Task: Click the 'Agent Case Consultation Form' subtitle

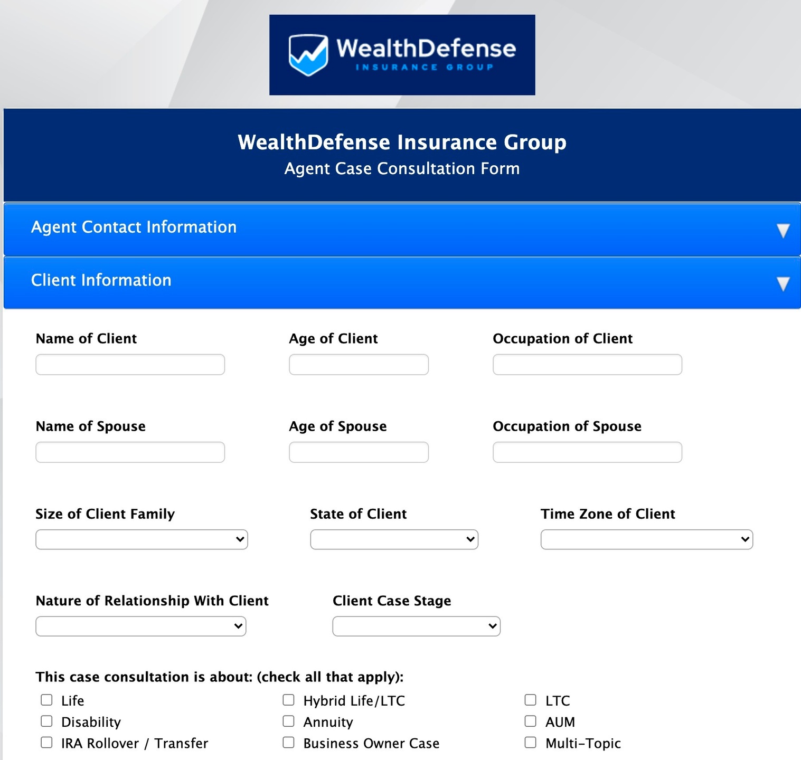Action: pos(402,168)
